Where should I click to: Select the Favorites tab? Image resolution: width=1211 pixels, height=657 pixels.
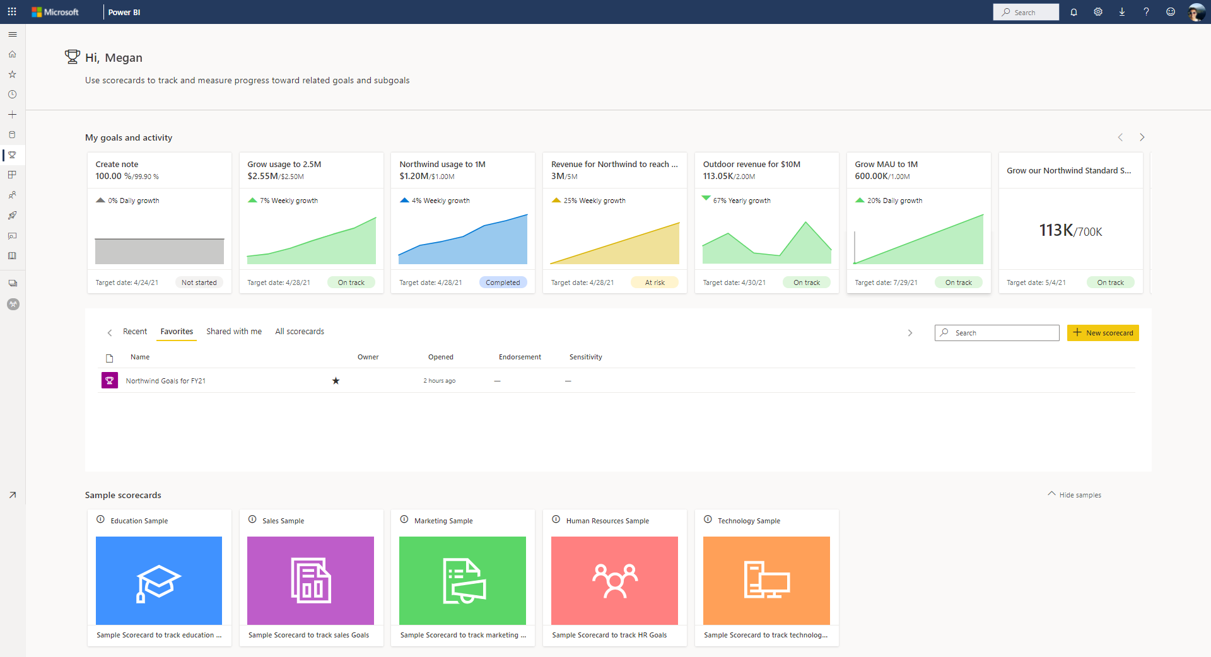(177, 332)
